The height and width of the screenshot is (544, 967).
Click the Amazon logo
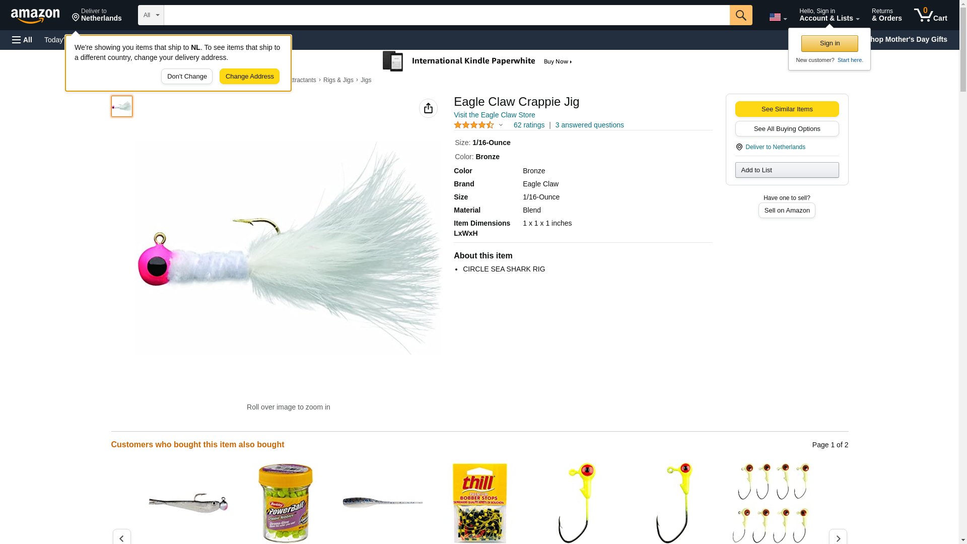pos(35,16)
